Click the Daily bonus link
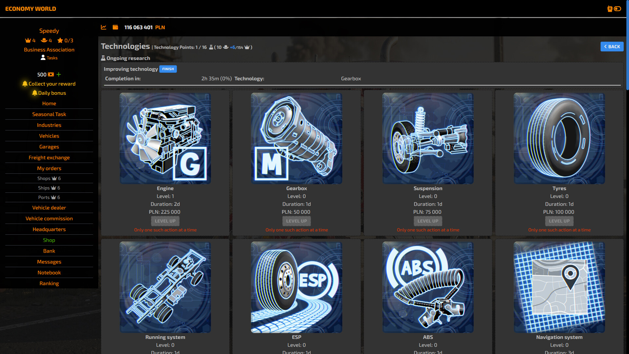 [52, 93]
